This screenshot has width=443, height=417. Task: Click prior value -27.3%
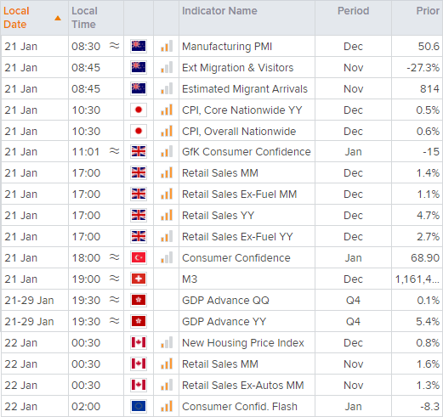(x=423, y=68)
